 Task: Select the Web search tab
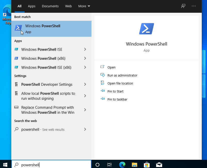(68, 6)
